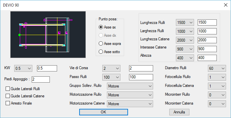Click the OK button
The image size is (231, 118).
(x=103, y=112)
